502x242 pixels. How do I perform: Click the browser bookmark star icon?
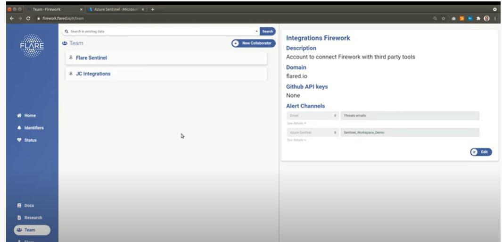(444, 18)
